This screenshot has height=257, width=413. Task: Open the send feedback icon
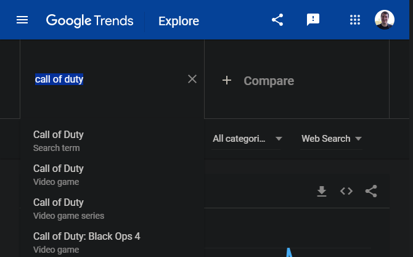pyautogui.click(x=313, y=20)
